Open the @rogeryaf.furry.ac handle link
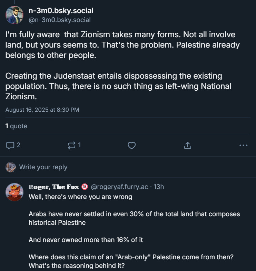Screen dimensions: 256x271 click(119, 187)
